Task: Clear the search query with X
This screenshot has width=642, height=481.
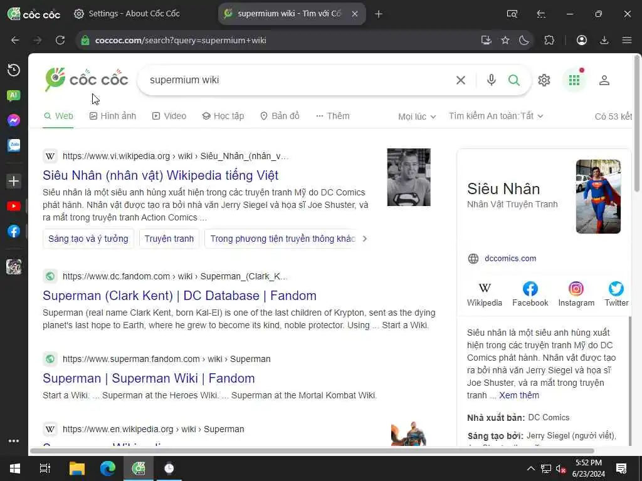Action: (x=461, y=80)
